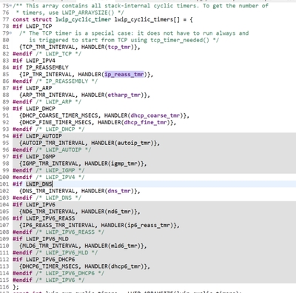The height and width of the screenshot is (293, 296).
Task: Click AUTOIP_TMR_INTERVAL macro on line 95
Action: pyautogui.click(x=53, y=143)
